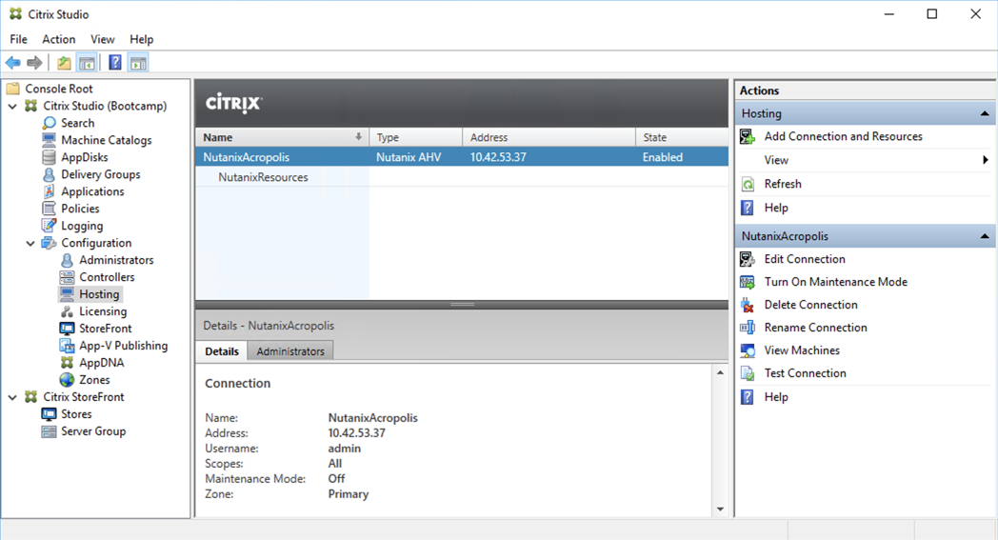Click the blue Help toolbar icon
998x540 pixels.
point(114,63)
